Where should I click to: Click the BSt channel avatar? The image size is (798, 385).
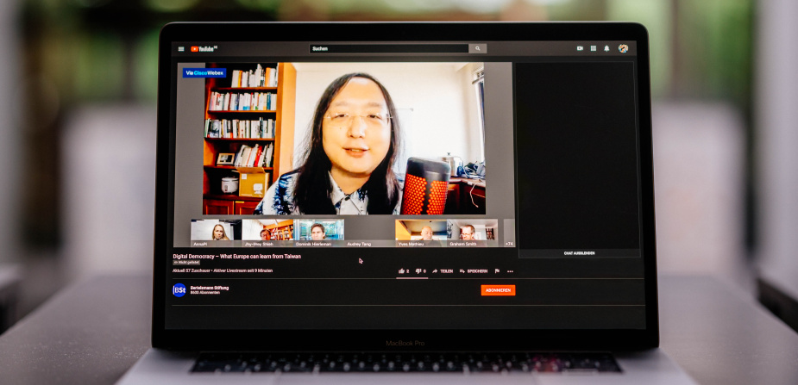click(x=179, y=289)
